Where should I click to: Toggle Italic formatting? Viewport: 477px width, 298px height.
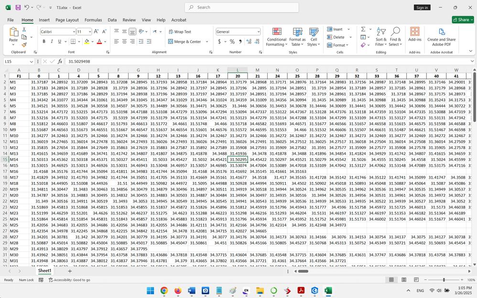tap(52, 42)
